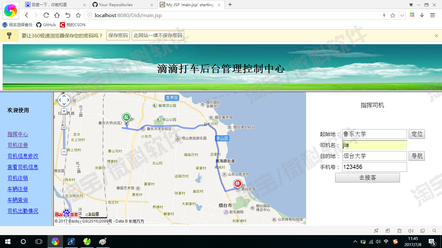The height and width of the screenshot is (248, 442).
Task: Open the colorful four-square extensions icon
Action: click(412, 15)
